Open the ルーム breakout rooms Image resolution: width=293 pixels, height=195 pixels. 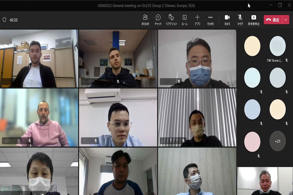pos(185,20)
